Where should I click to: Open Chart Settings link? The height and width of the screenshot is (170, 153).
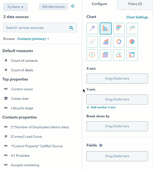click(x=137, y=17)
